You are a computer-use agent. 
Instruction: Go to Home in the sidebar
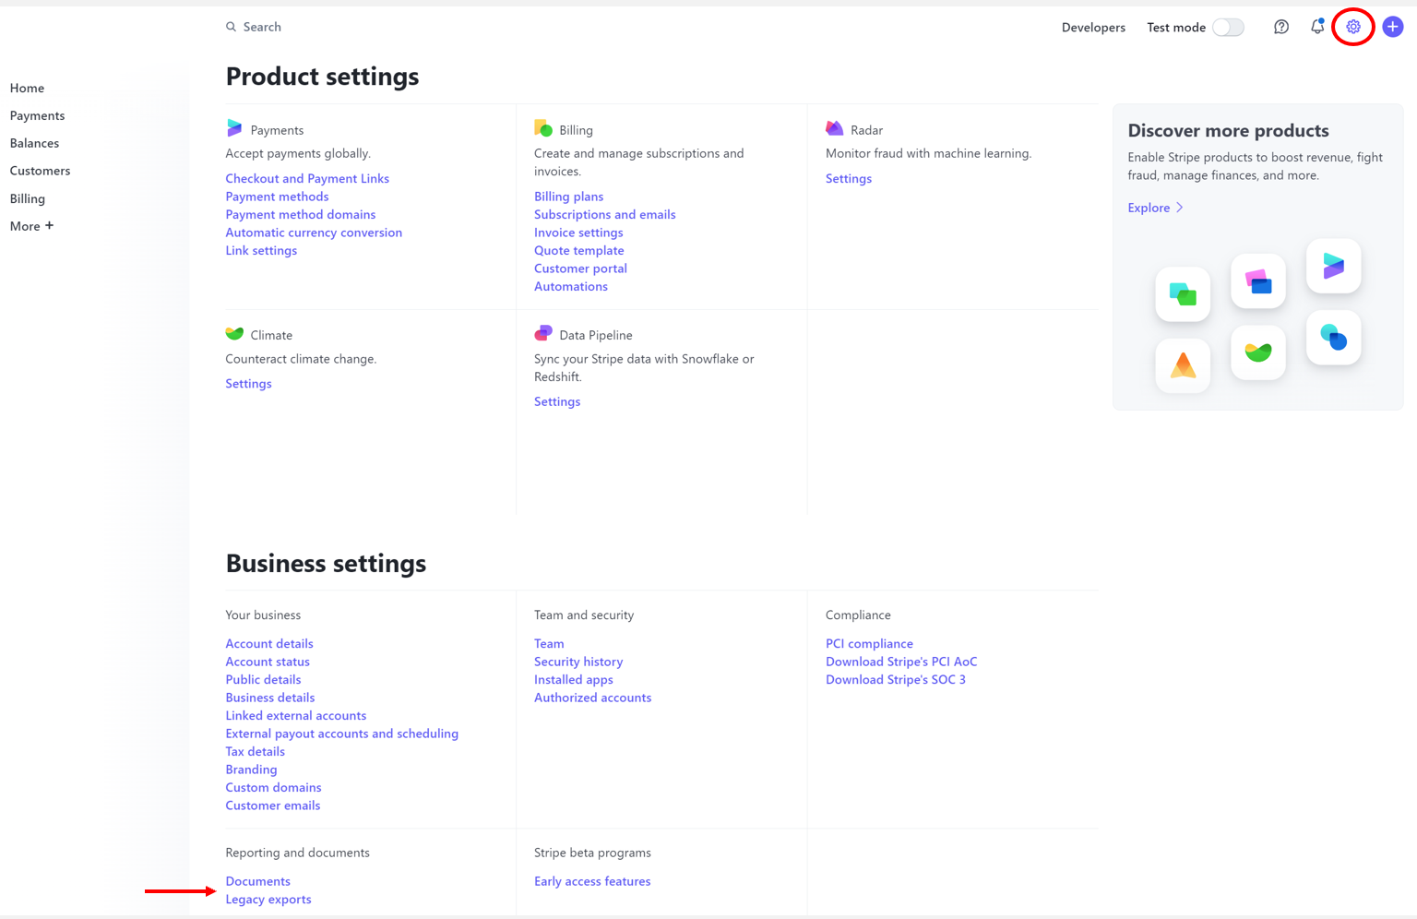[27, 88]
